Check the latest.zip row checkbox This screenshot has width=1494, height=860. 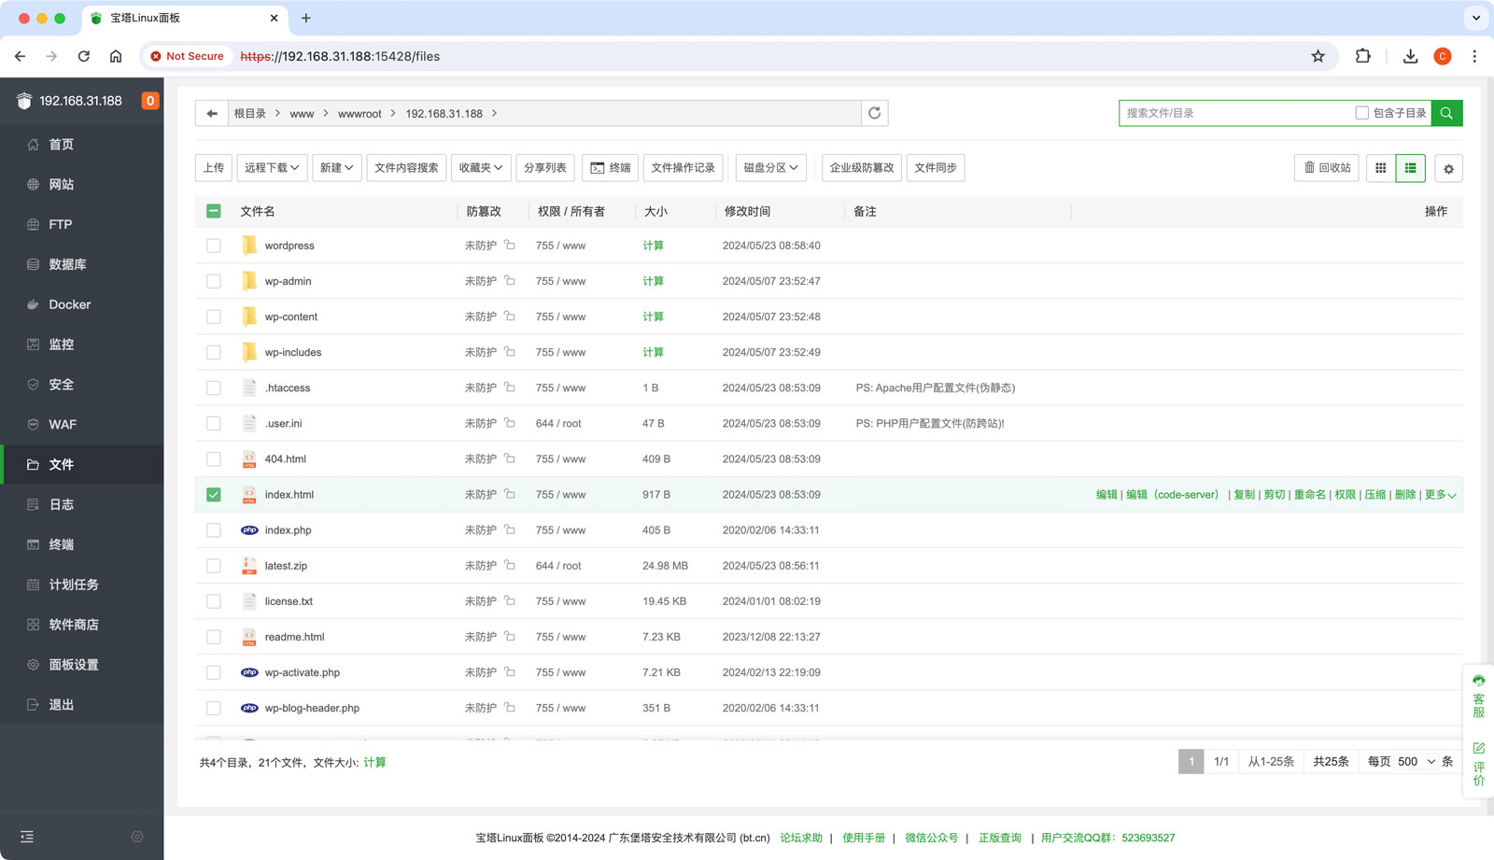(214, 566)
